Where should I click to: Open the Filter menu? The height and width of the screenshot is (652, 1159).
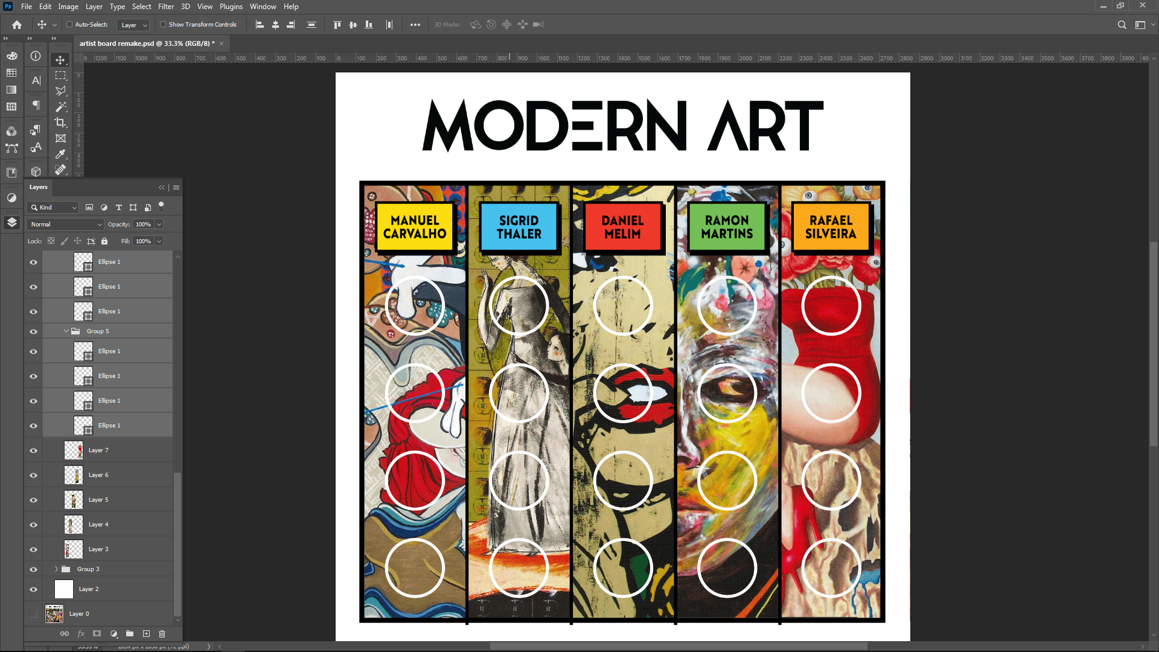pyautogui.click(x=165, y=7)
